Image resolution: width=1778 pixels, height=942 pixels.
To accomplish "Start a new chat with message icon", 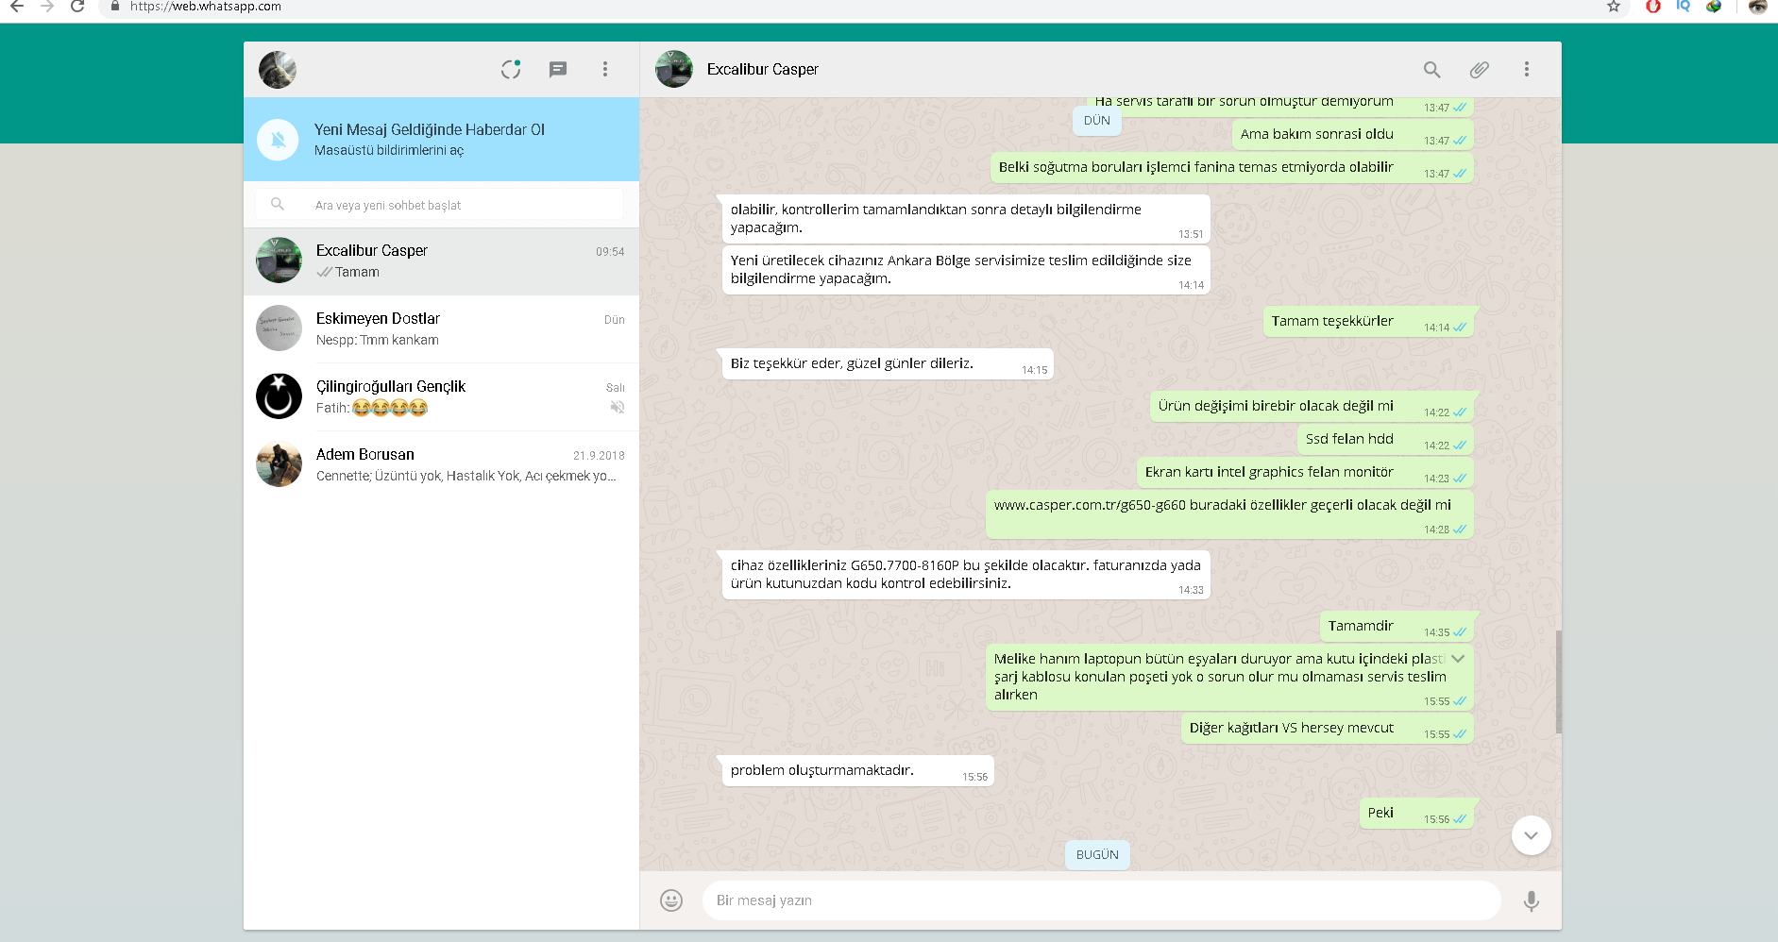I will pyautogui.click(x=558, y=69).
